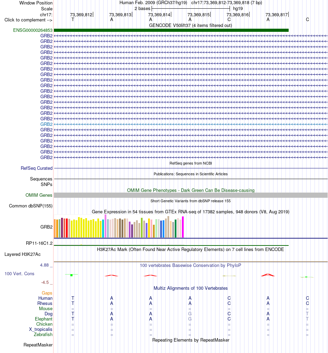Click the 73,369,813 position label
Screen dimensions: 328x353
pyautogui.click(x=120, y=15)
